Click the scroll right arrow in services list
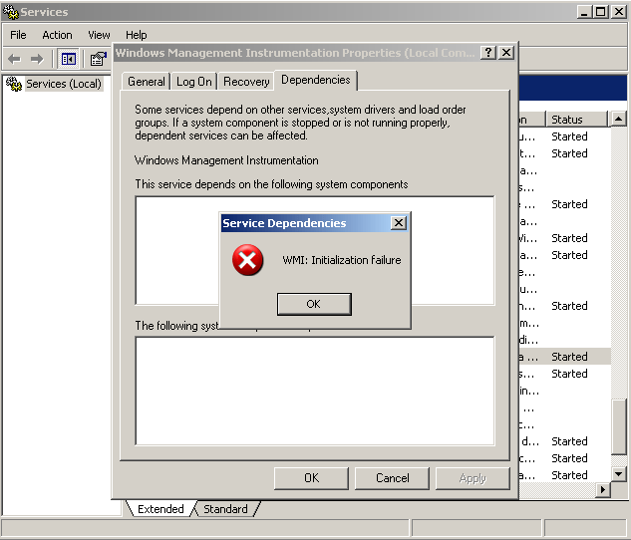 pyautogui.click(x=603, y=489)
